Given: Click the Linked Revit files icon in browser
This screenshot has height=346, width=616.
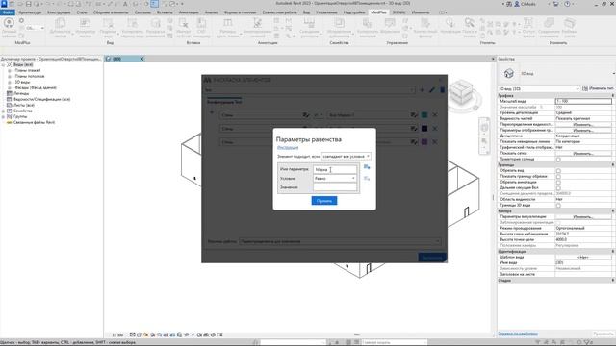Looking at the screenshot, I should (x=10, y=122).
